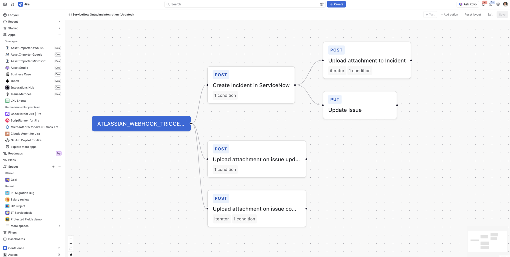
Task: Click the Integrations Hub app icon
Action: click(7, 87)
